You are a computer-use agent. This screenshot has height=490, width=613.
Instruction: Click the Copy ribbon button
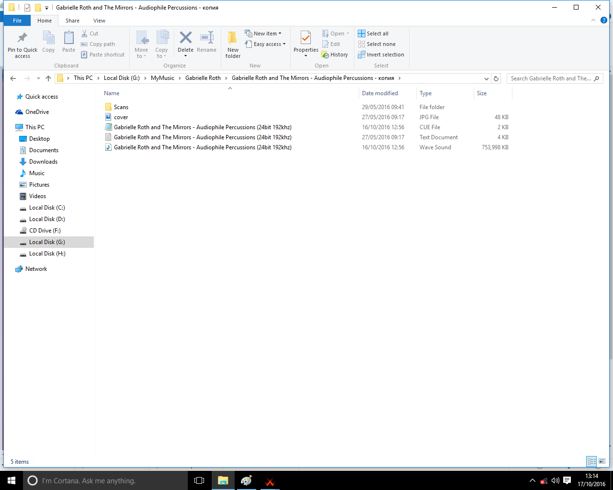pyautogui.click(x=48, y=42)
